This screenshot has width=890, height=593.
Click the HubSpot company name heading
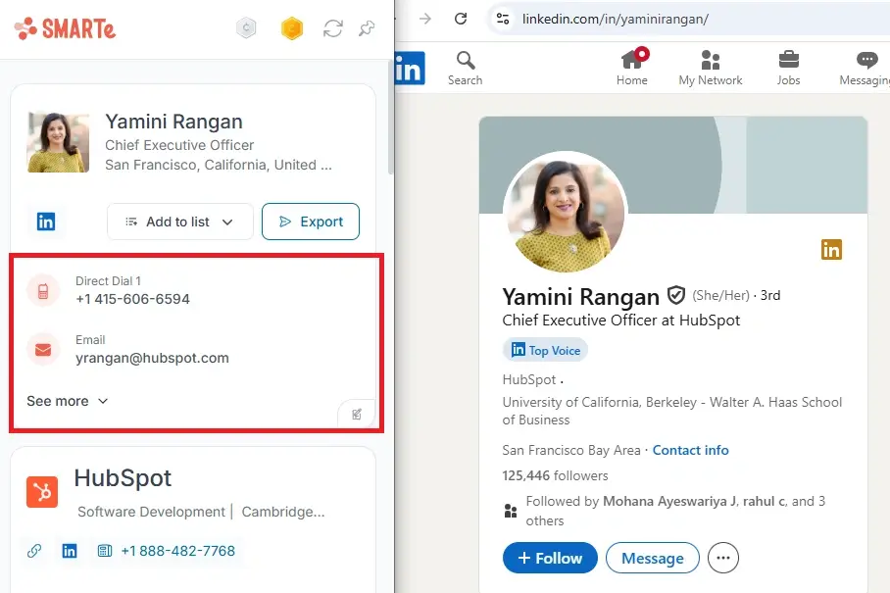(x=123, y=477)
